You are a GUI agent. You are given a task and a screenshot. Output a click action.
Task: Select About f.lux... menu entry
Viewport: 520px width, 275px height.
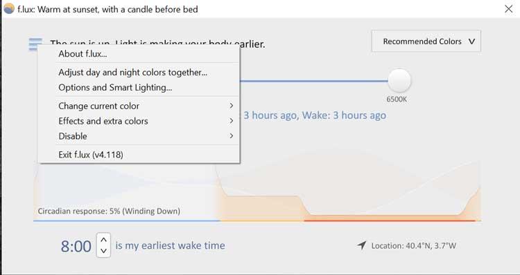(146, 53)
